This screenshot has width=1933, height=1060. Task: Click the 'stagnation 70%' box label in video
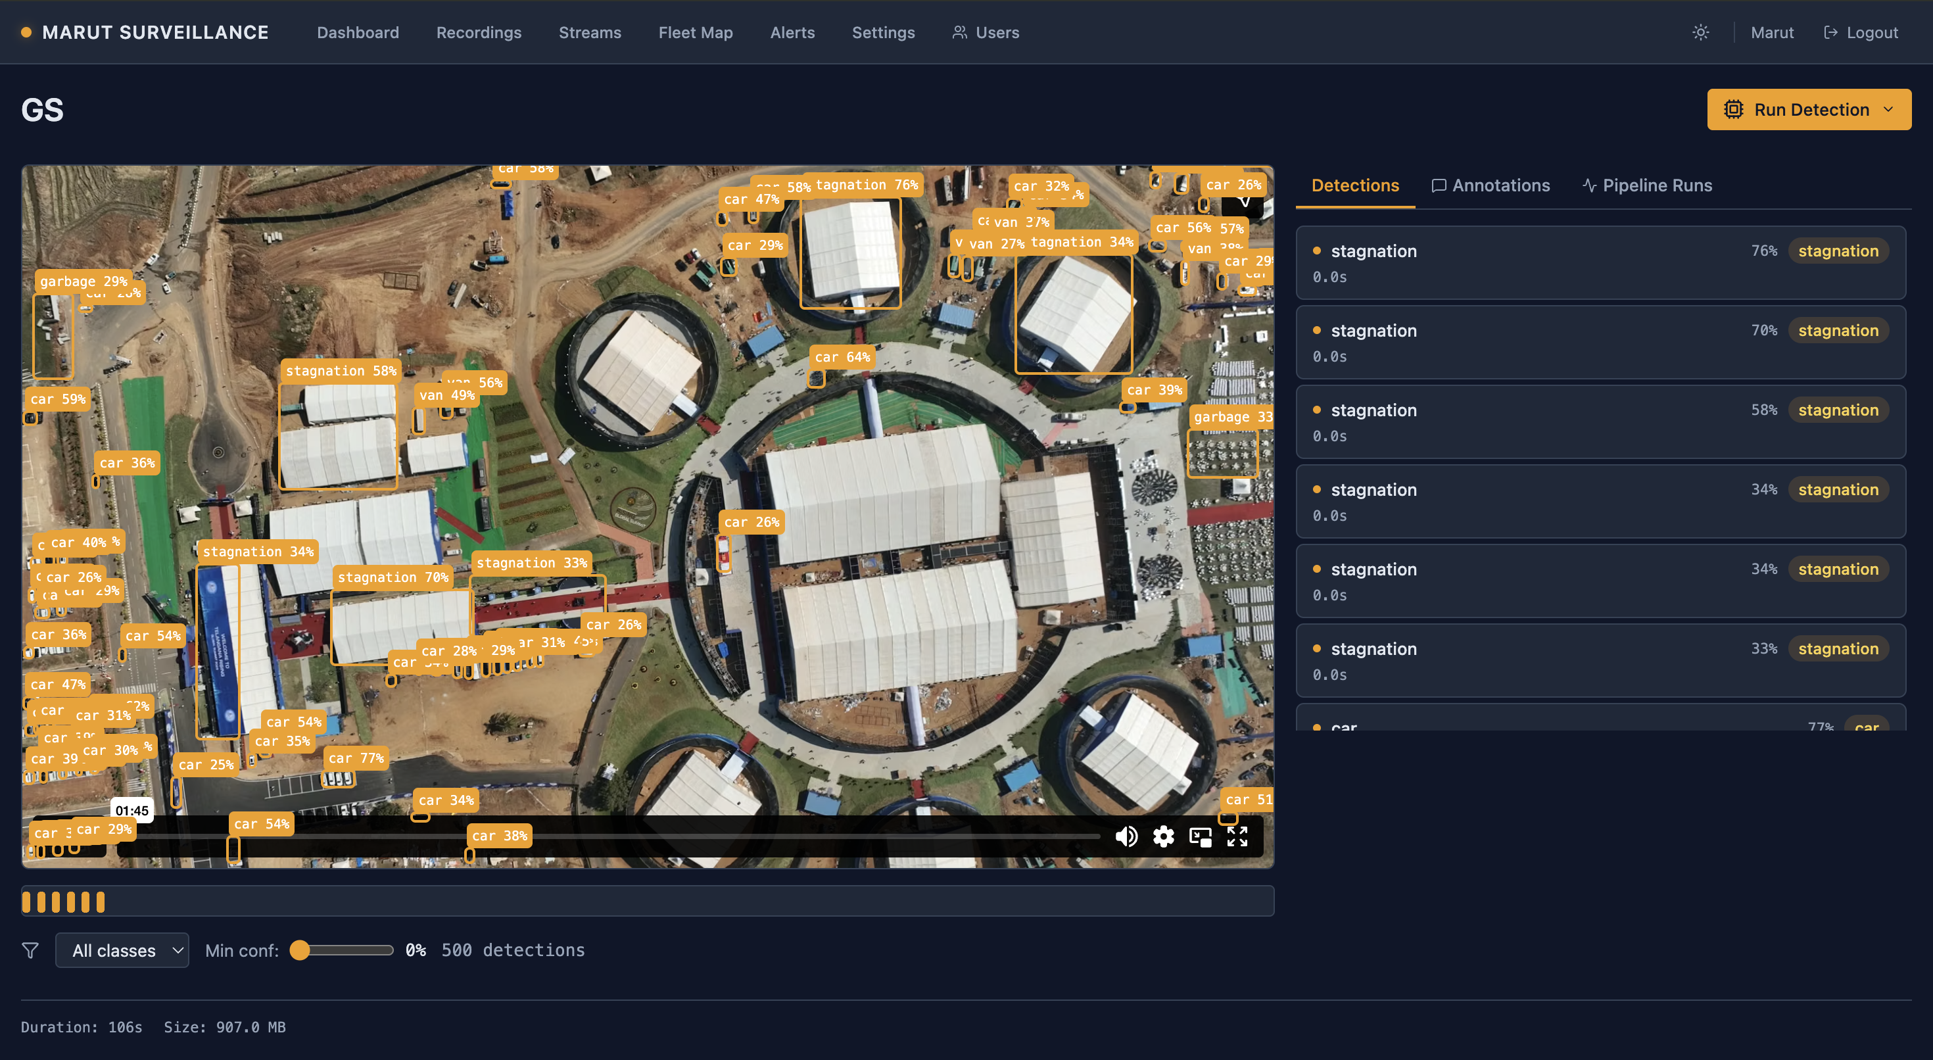(x=393, y=577)
